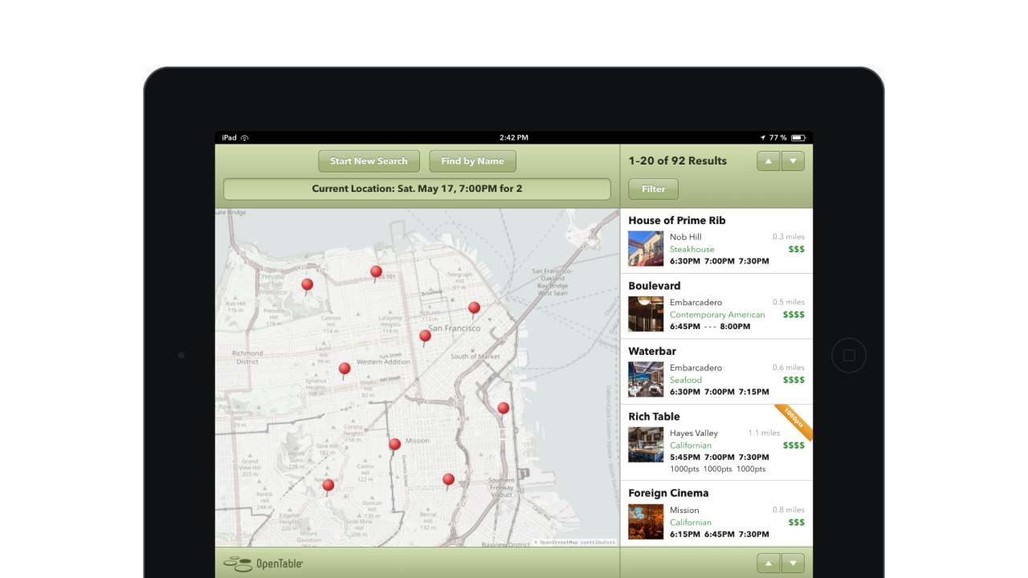
Task: Book Foreign Cinema at 7:30PM
Action: [754, 535]
